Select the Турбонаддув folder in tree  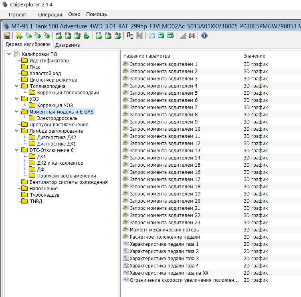(44, 195)
